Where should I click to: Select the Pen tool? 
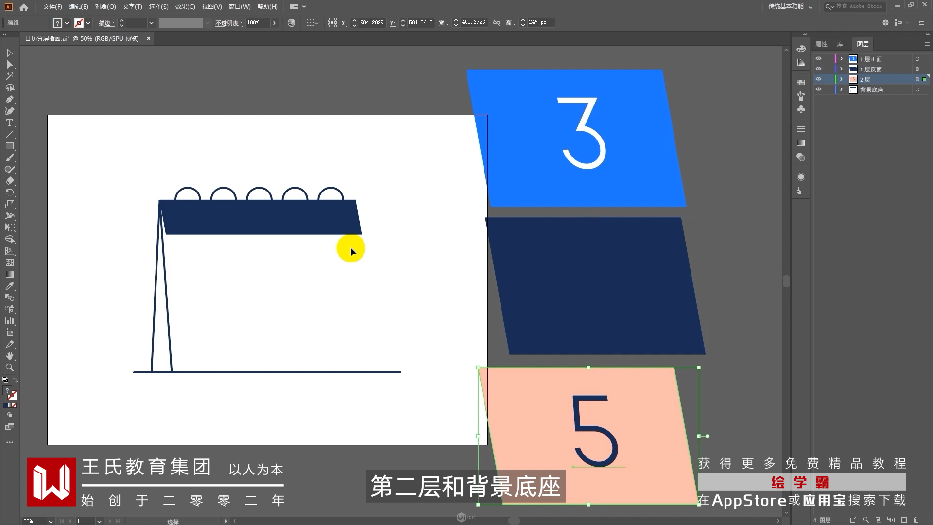click(9, 100)
